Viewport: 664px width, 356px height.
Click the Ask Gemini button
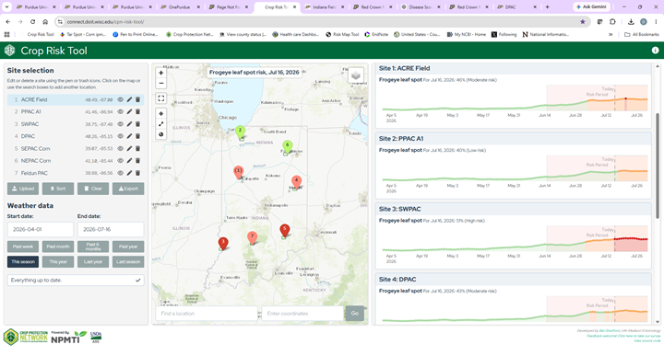tap(591, 7)
